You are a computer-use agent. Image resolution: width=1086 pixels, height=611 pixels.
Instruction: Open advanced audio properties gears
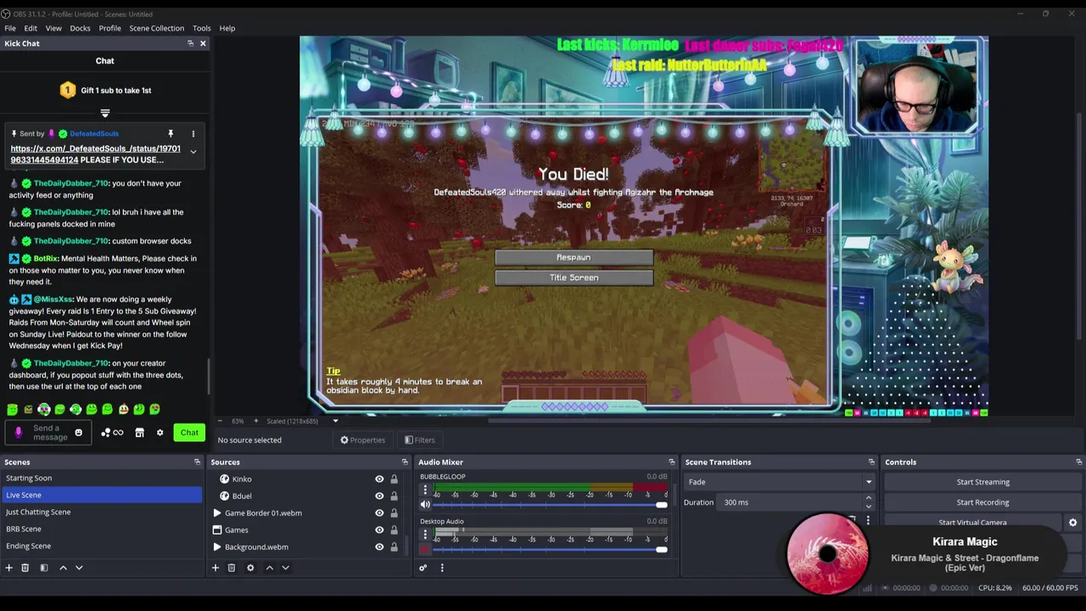[x=423, y=568]
